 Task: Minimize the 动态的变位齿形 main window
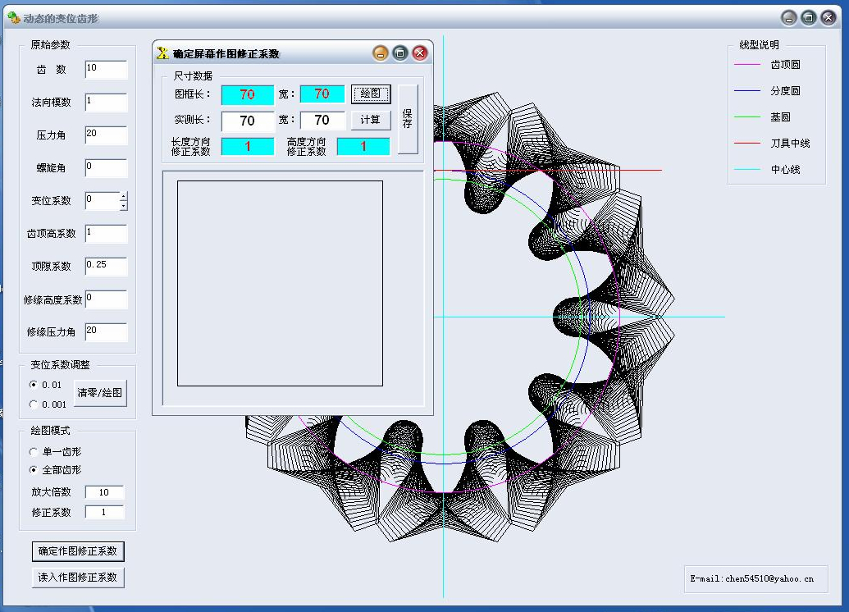click(789, 18)
